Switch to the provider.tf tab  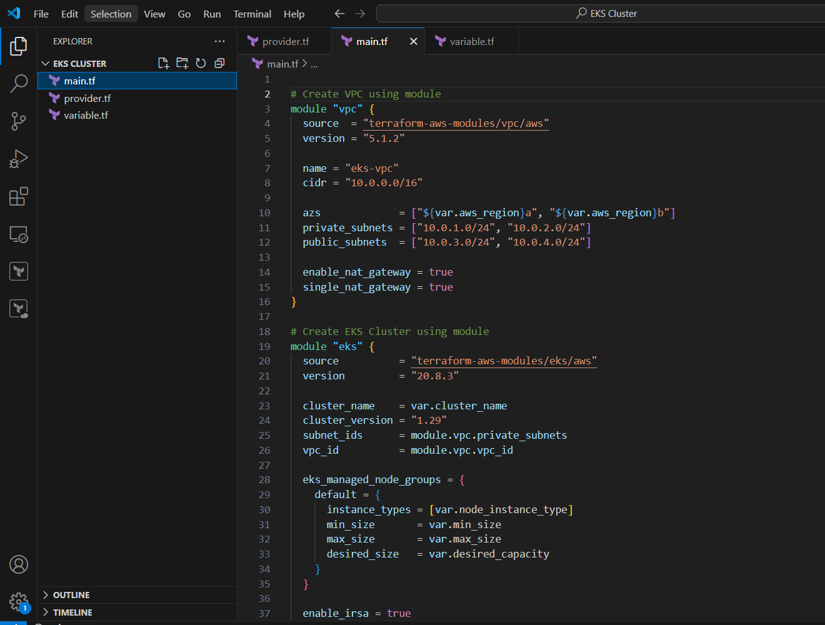click(x=284, y=41)
